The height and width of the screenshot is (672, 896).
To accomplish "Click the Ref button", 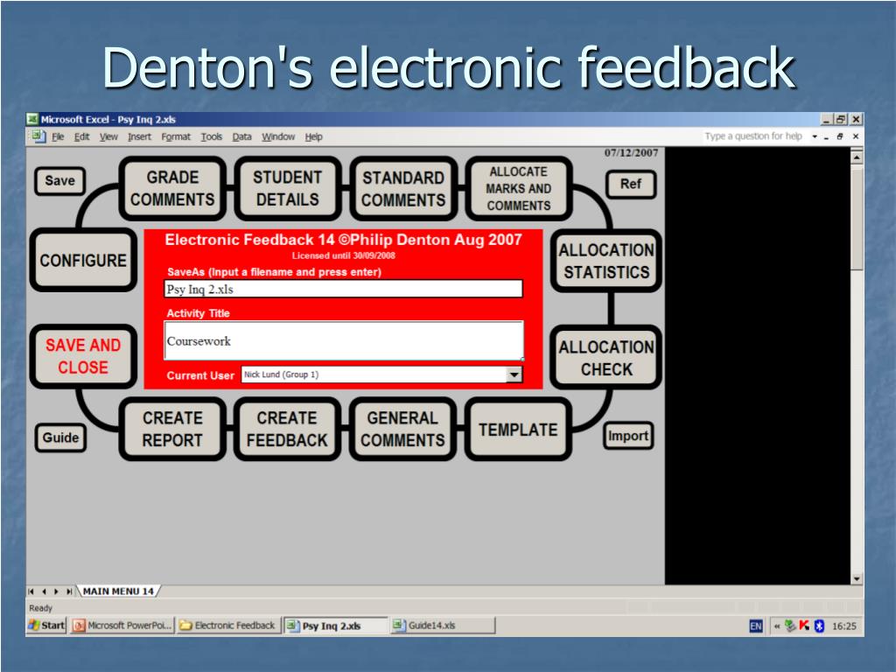I will [x=631, y=184].
